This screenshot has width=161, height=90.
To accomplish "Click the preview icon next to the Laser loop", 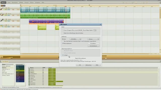I will (29, 81).
